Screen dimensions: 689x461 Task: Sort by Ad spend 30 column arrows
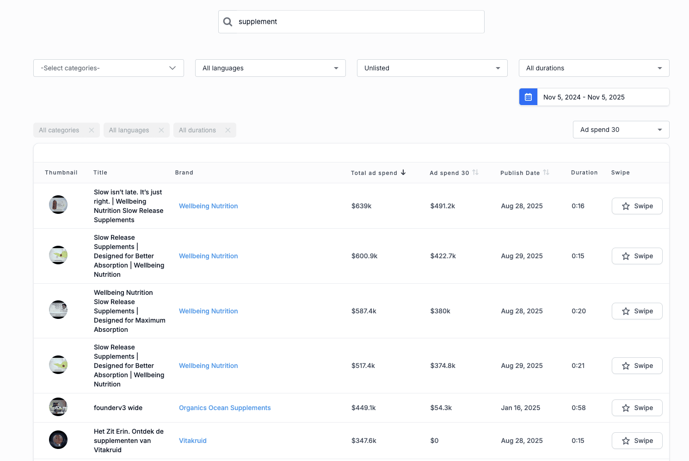(x=475, y=173)
